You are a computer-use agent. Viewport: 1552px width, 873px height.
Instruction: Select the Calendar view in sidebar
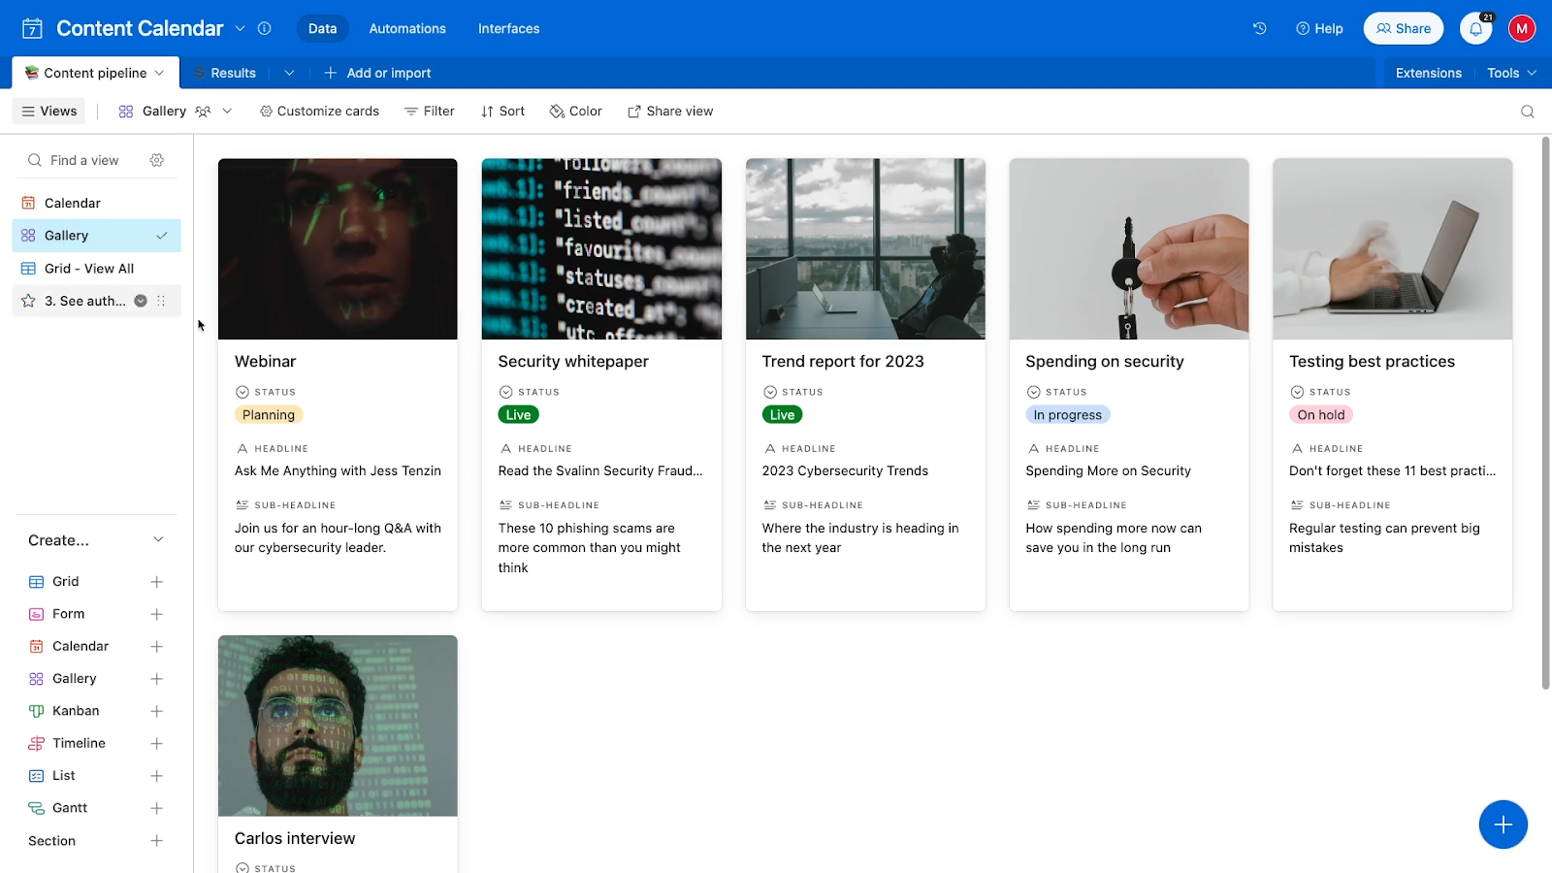point(96,203)
